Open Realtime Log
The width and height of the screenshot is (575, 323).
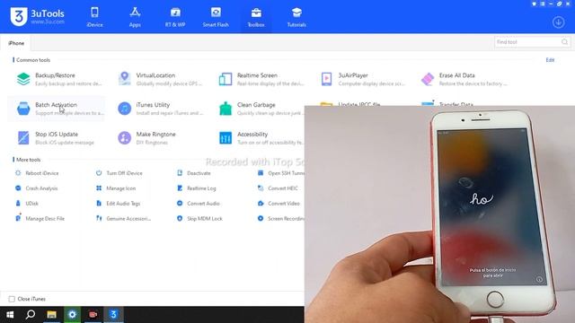[196, 188]
